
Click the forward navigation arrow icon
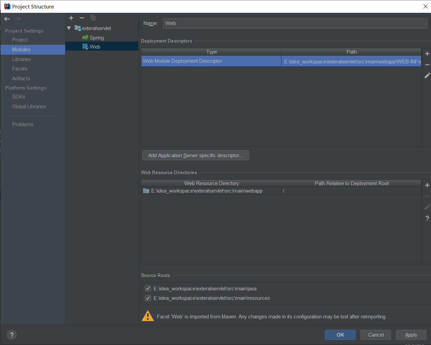(x=18, y=19)
